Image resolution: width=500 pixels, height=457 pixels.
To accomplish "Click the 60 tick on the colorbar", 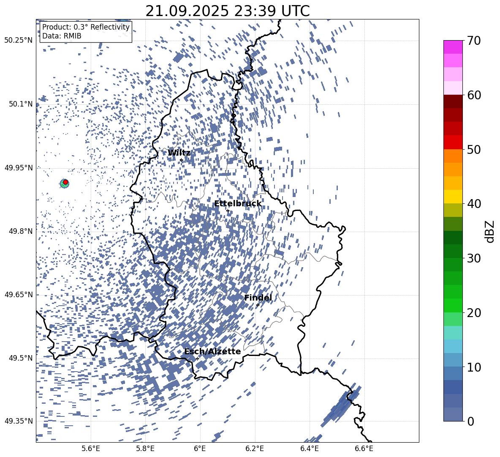I will tap(473, 95).
